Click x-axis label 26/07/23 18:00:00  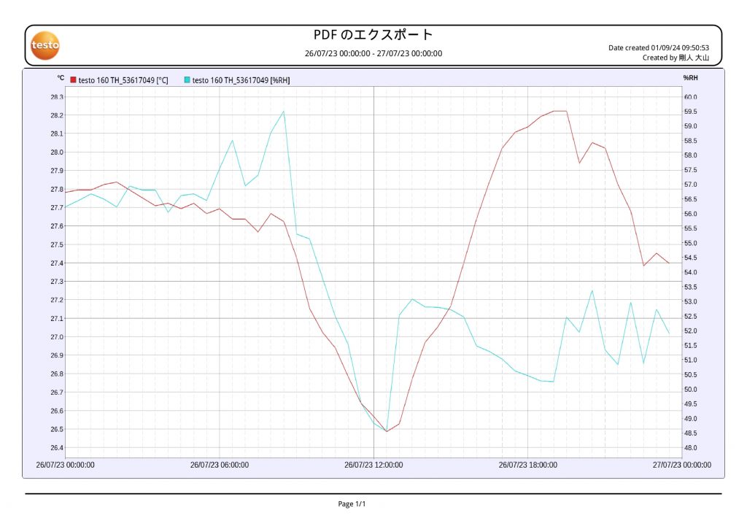[x=528, y=465]
